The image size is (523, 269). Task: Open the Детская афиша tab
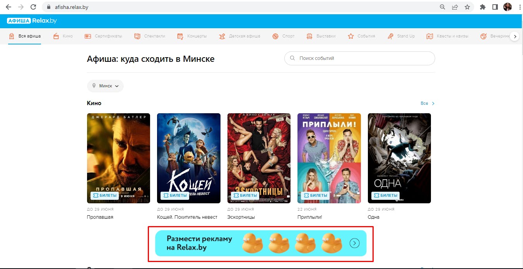[239, 36]
